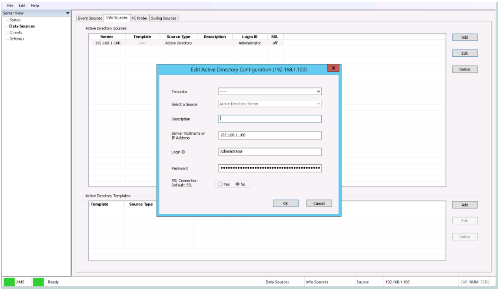
Task: Click the green JIMS status indicator
Action: (x=9, y=282)
